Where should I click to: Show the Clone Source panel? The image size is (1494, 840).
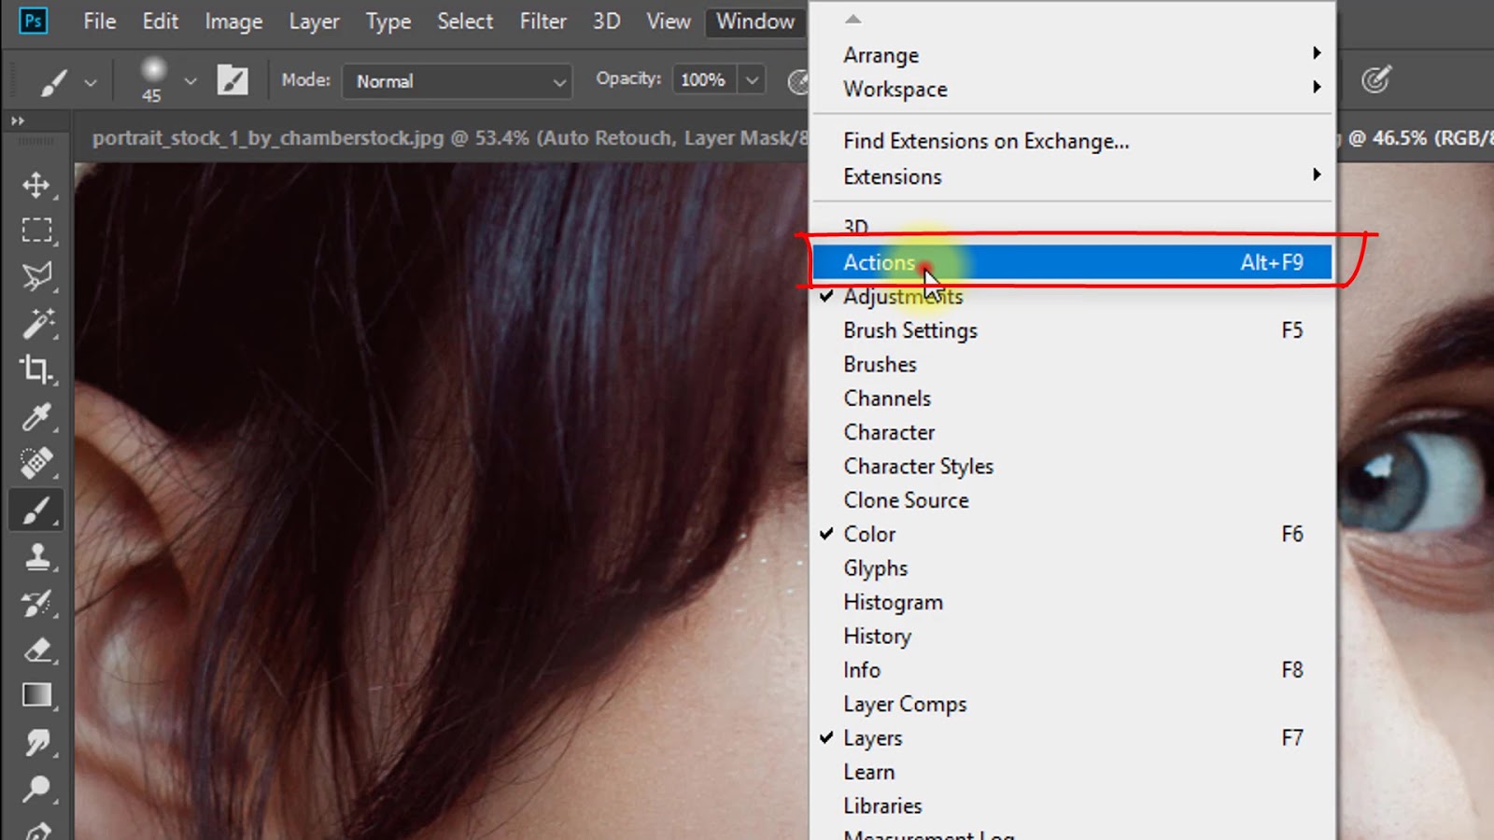1072,500
